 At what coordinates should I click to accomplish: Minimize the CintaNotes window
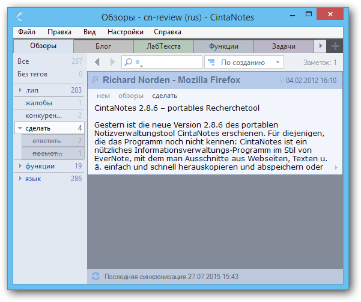(293, 15)
